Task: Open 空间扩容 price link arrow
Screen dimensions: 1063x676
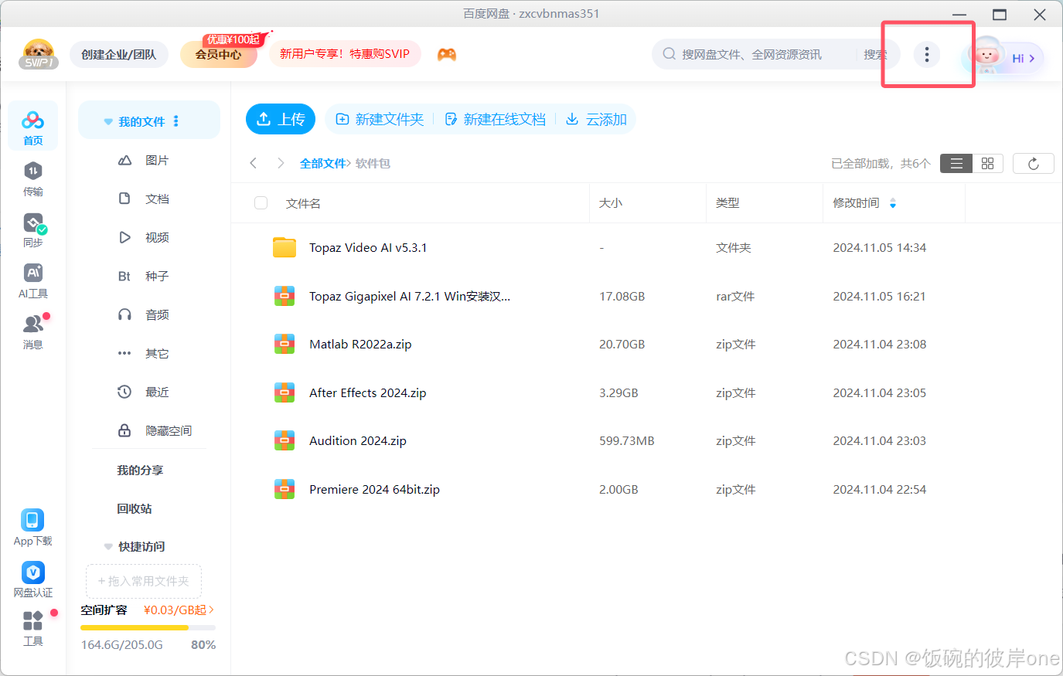Action: pyautogui.click(x=211, y=610)
